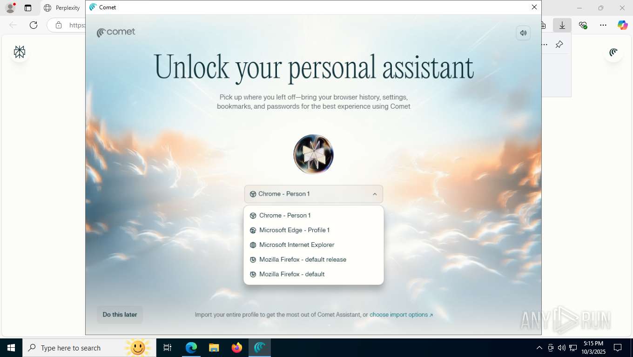Open Edge tab actions menu icon
Image resolution: width=633 pixels, height=357 pixels.
tap(28, 8)
